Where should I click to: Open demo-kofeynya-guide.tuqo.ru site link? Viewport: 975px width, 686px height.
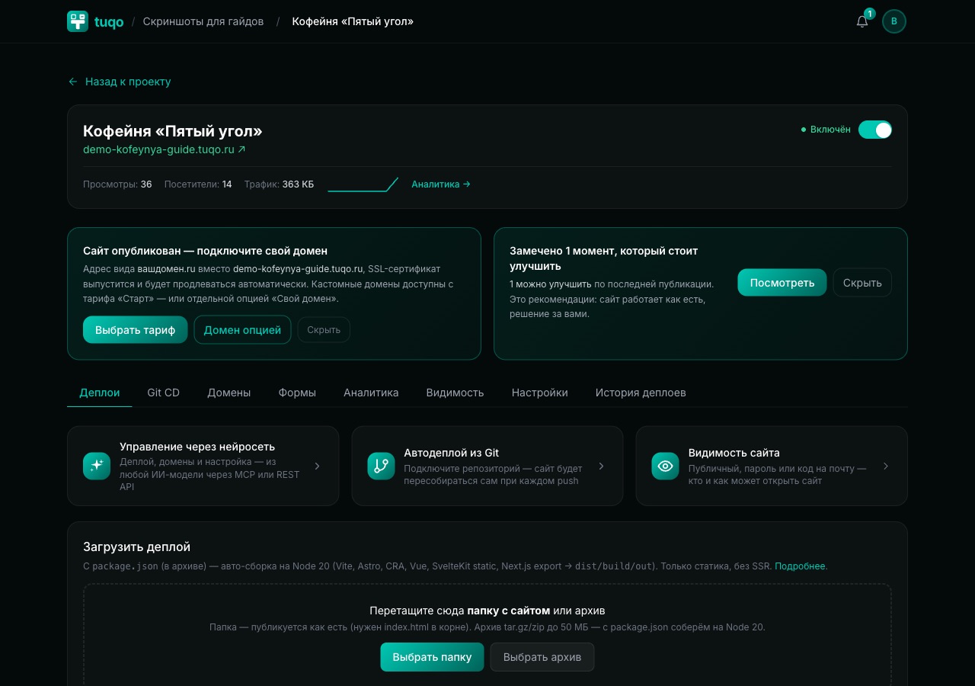click(165, 149)
